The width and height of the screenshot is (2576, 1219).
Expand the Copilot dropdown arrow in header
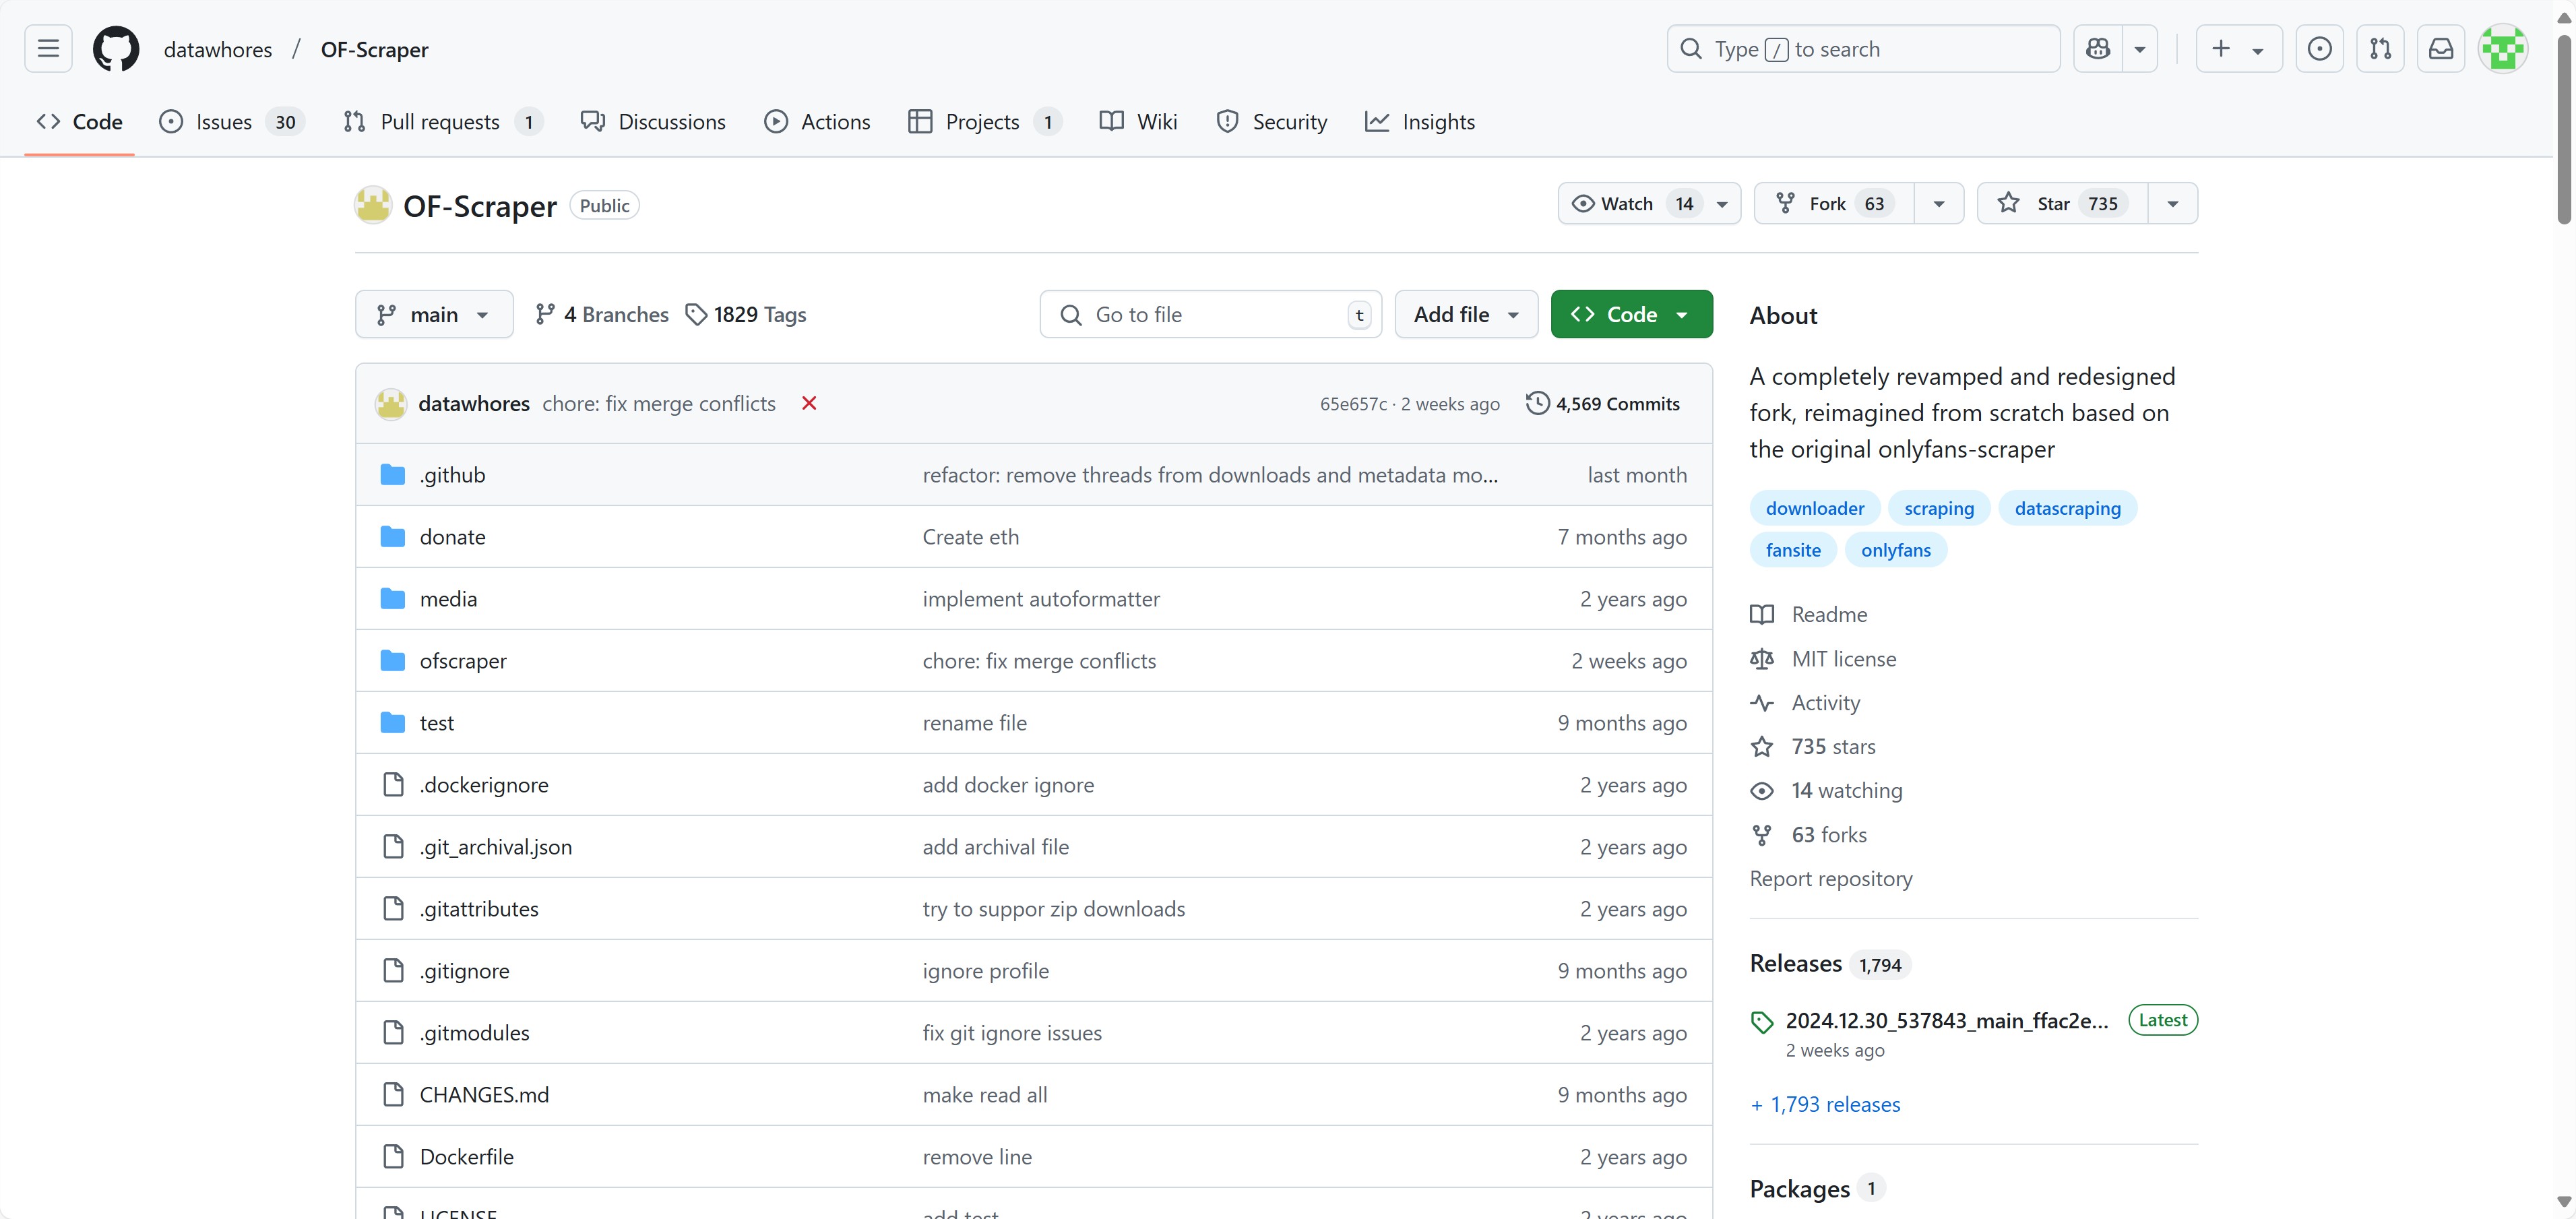pyautogui.click(x=2140, y=49)
